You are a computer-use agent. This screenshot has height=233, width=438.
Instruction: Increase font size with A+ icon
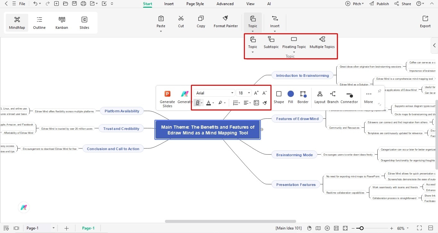pos(256,93)
